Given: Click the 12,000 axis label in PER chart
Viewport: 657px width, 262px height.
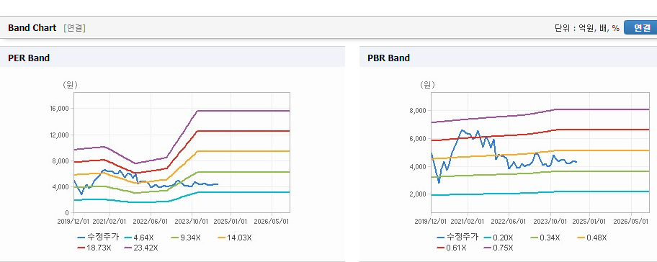Looking at the screenshot, I should coord(60,135).
